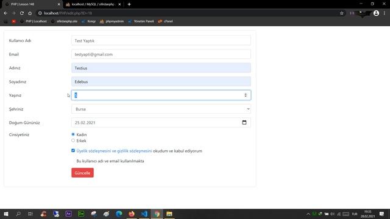
Task: Open the cPanel bookmark
Action: [165, 21]
